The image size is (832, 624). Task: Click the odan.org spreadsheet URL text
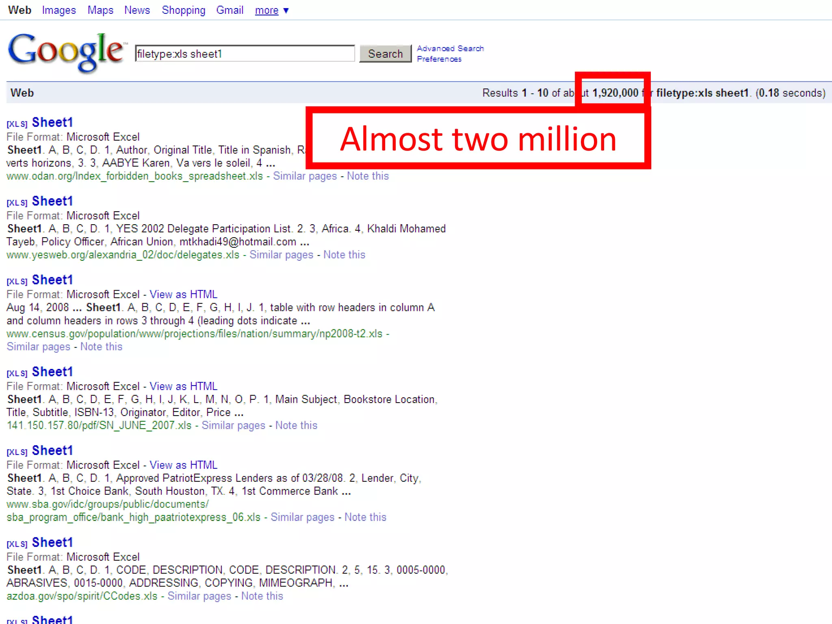click(x=134, y=176)
